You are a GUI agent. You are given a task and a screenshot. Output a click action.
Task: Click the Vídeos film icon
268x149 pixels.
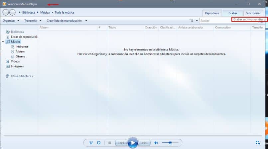click(x=8, y=61)
